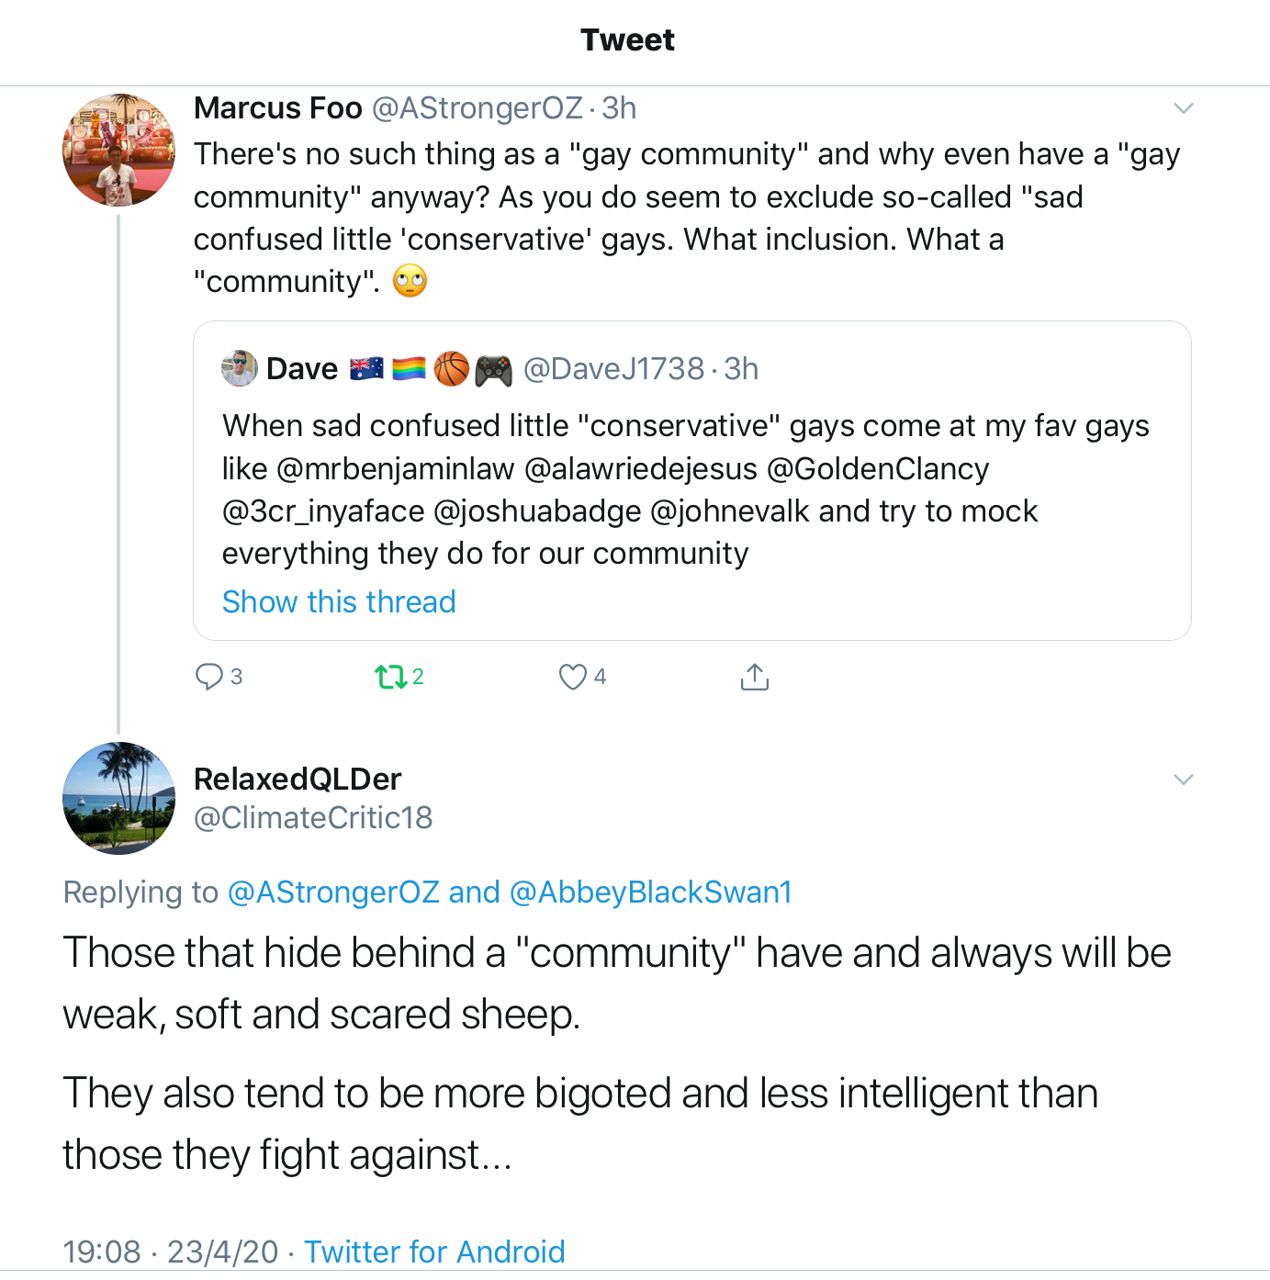Open the @AStrongerOZ reply mention
Image resolution: width=1270 pixels, height=1280 pixels.
[332, 892]
